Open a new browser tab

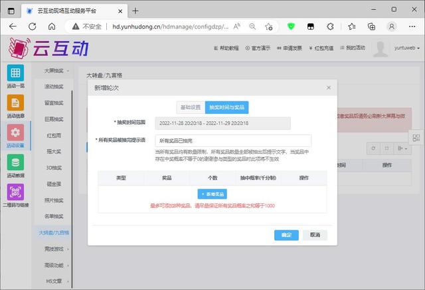coord(135,11)
